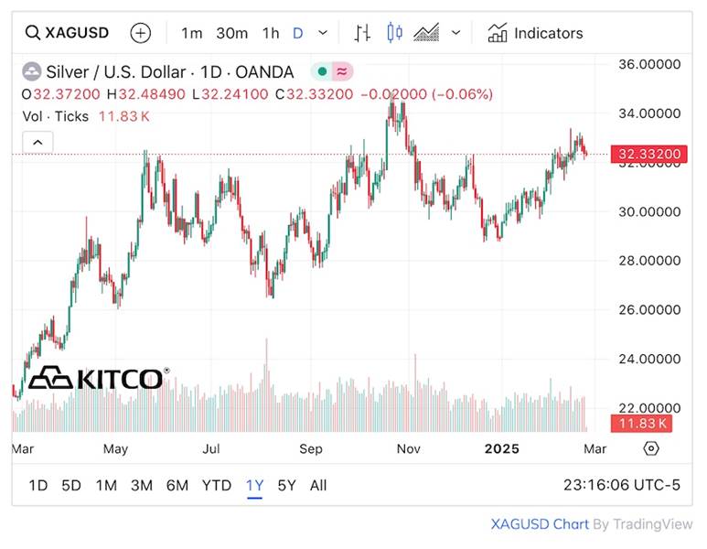The height and width of the screenshot is (549, 707).
Task: Click the Silver symbol logo icon
Action: (31, 71)
